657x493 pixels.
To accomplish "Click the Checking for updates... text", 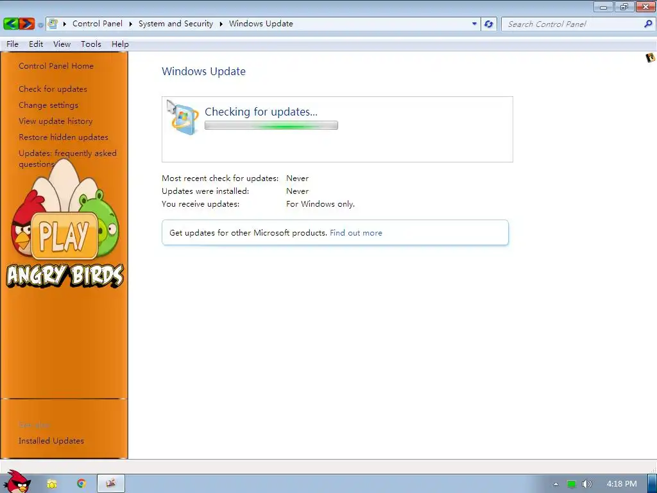I will (x=261, y=112).
